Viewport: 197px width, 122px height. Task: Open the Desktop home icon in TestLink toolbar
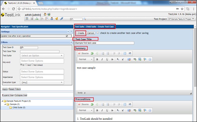click(x=27, y=19)
